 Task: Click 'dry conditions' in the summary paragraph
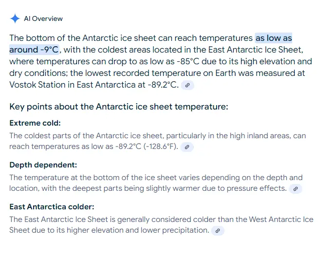[36, 73]
